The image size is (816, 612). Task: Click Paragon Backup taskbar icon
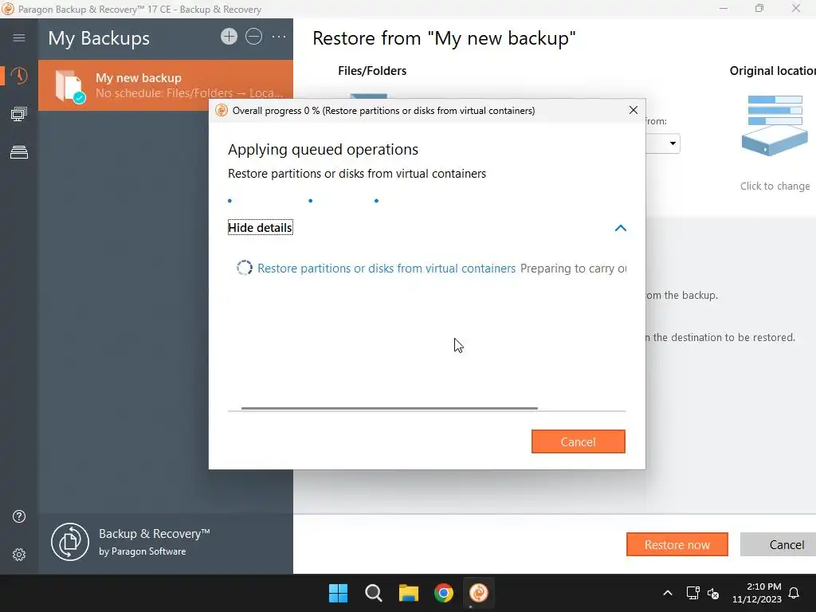479,593
